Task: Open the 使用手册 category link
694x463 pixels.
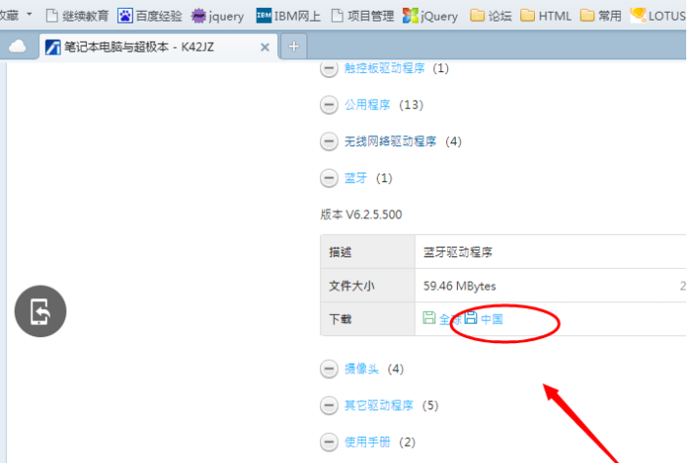Action: point(367,443)
